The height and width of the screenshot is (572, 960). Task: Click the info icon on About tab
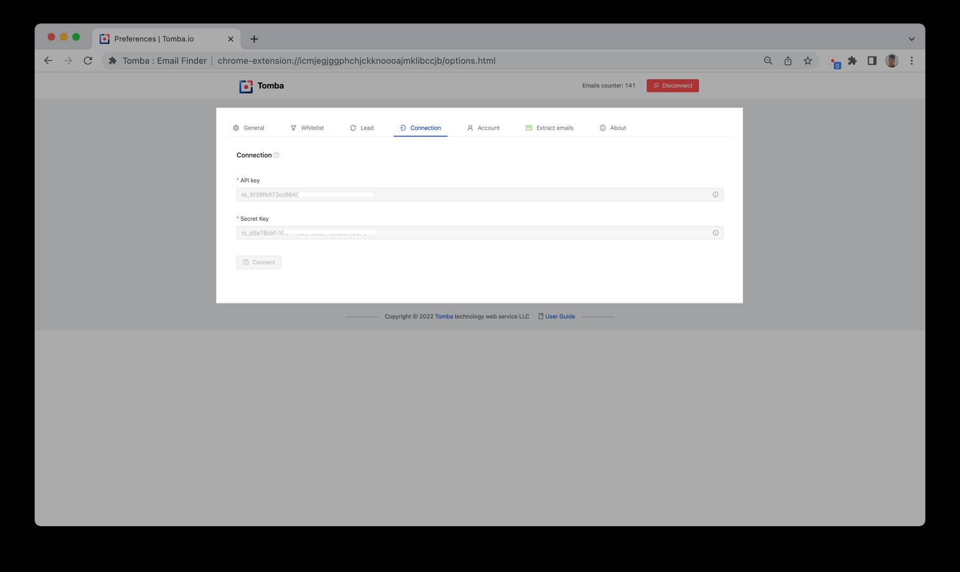click(x=603, y=128)
